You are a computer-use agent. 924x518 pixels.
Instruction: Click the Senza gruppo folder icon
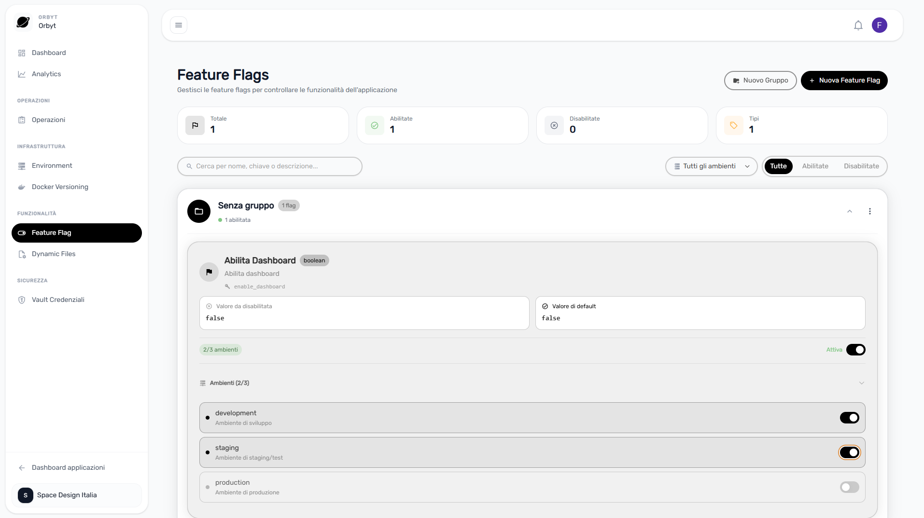pos(199,211)
